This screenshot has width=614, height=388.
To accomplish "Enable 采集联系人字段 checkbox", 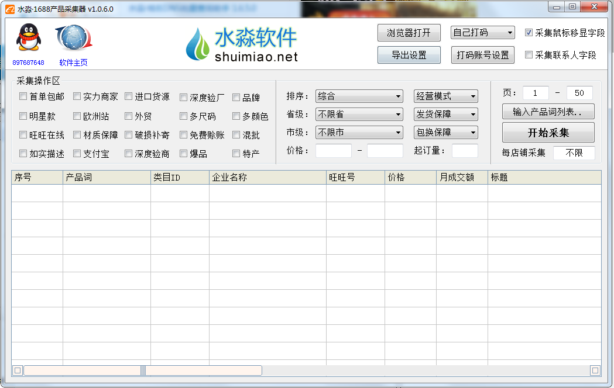I will [529, 55].
